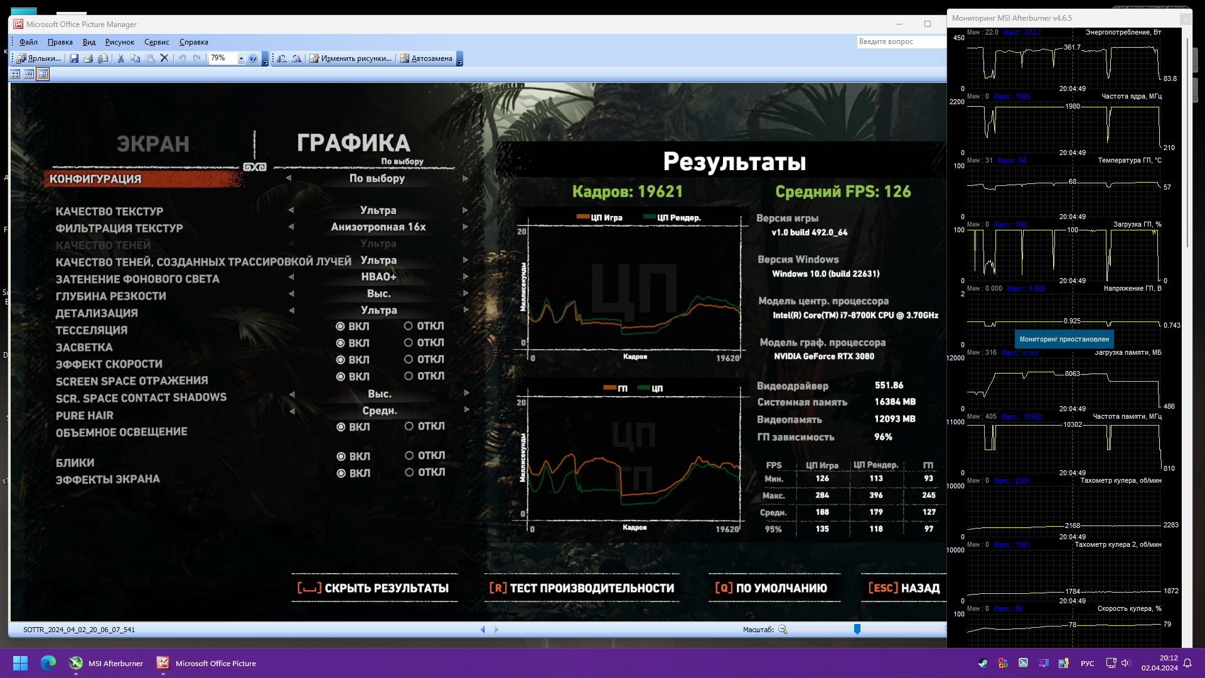Viewport: 1205px width, 678px height.
Task: Click the Введите вопрос help field
Action: pos(901,41)
